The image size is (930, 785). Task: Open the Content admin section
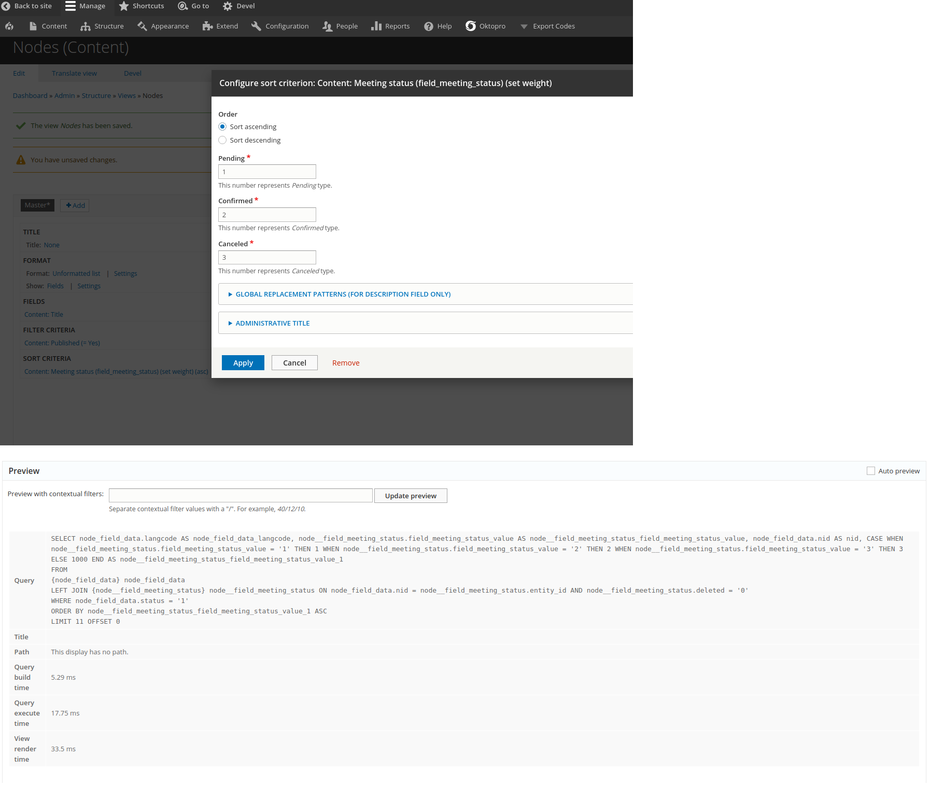point(48,26)
